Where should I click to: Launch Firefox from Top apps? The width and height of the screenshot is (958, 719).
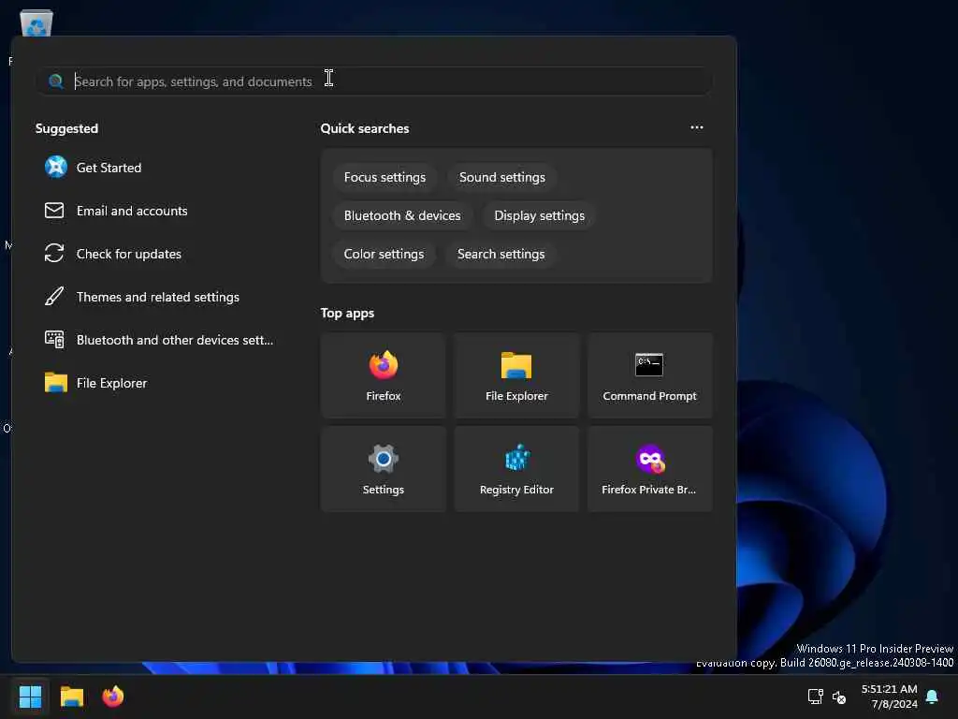click(x=383, y=375)
